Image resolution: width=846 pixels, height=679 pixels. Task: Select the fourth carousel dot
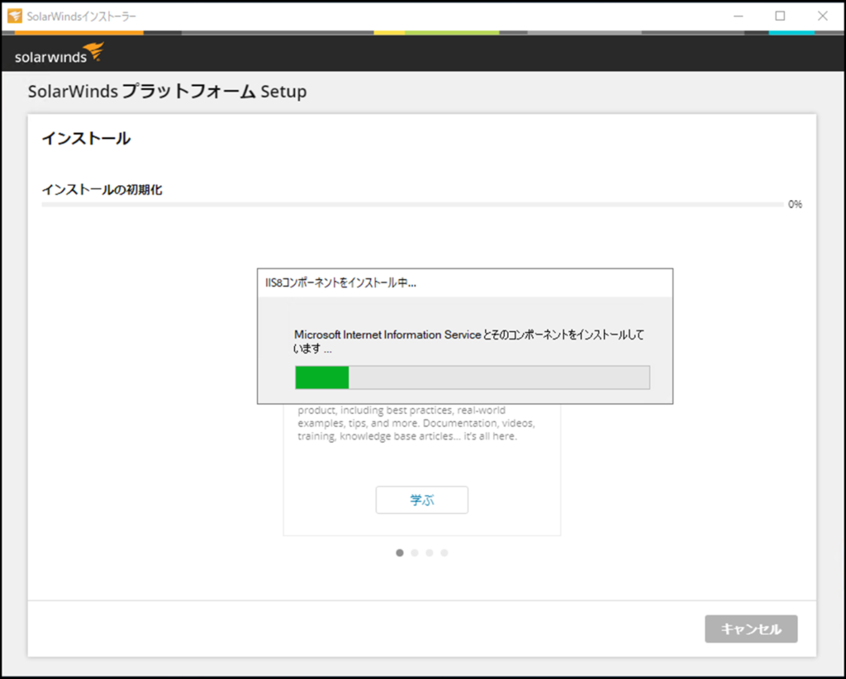pos(444,553)
